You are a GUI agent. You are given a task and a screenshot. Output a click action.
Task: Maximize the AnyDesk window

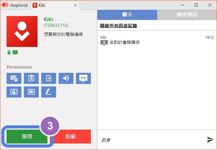(x=196, y=5)
